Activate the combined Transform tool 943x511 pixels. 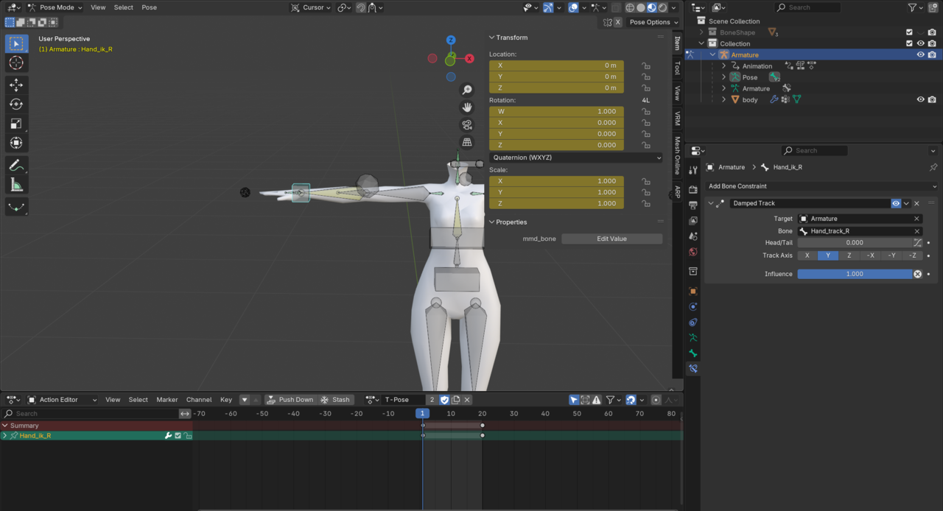point(16,143)
